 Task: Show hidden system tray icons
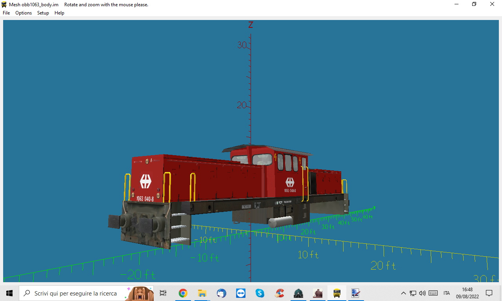coord(403,293)
